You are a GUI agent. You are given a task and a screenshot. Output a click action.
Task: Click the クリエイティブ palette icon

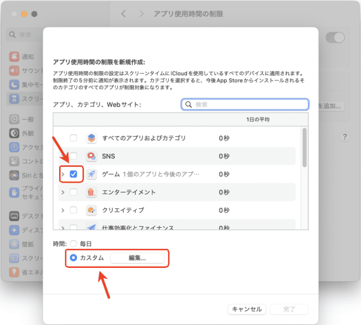91,210
